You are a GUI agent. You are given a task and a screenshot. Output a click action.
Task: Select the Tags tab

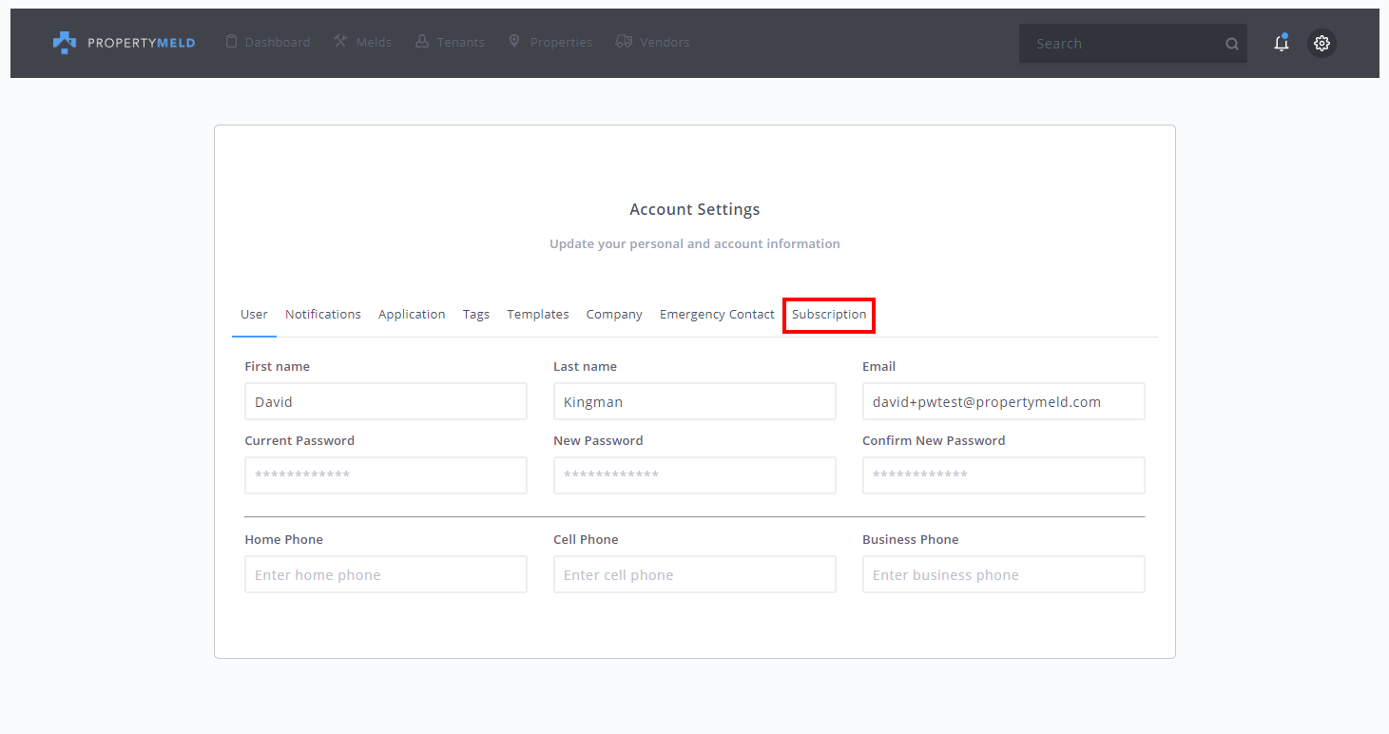click(x=476, y=315)
